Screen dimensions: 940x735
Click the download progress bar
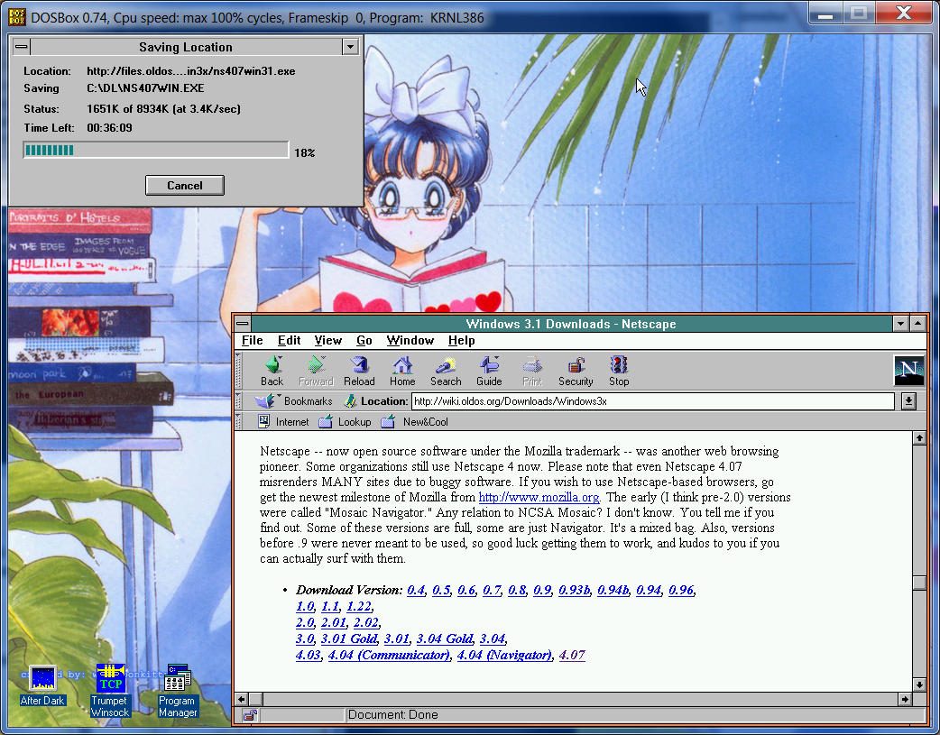(156, 150)
